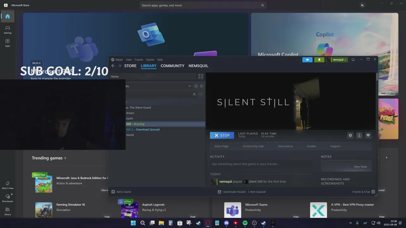Select The Silent Guard game in library list
The width and height of the screenshot is (406, 228).
point(138,108)
